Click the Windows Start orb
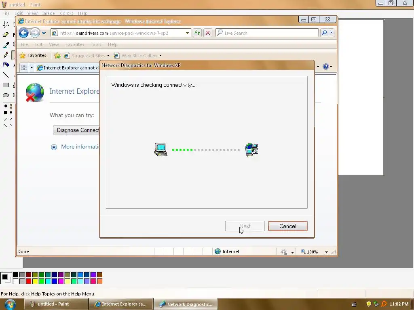The width and height of the screenshot is (414, 310). [x=10, y=304]
